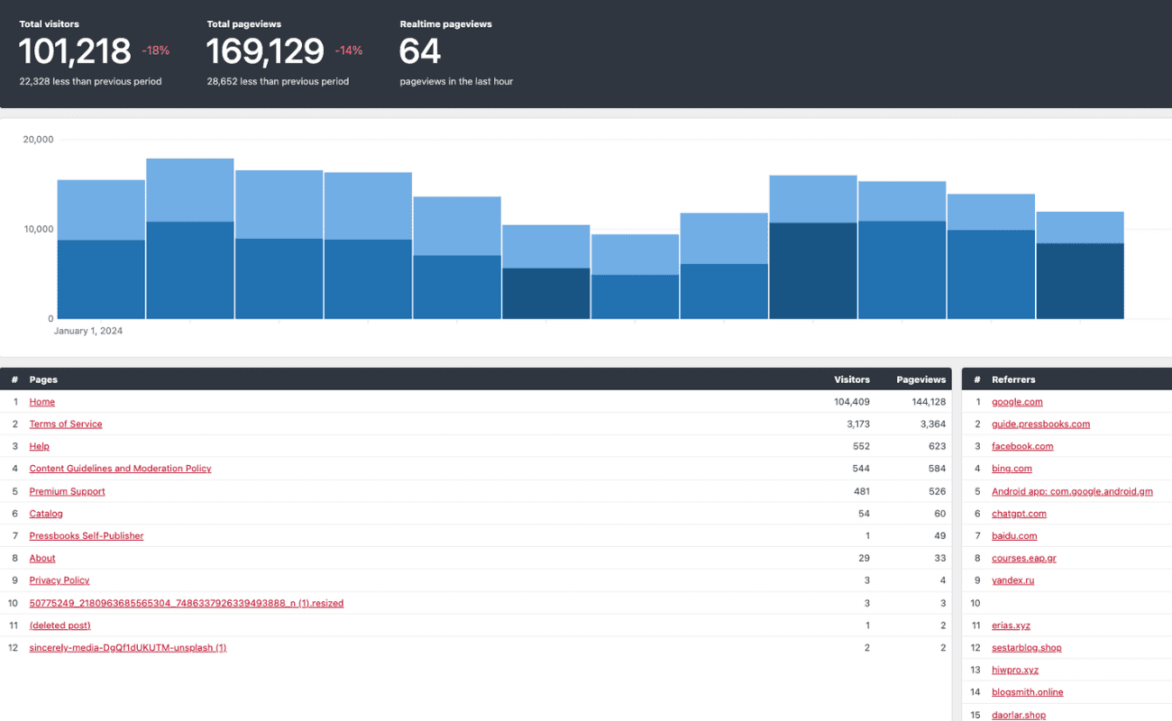Select the chatgpt.com referrer

[1019, 514]
